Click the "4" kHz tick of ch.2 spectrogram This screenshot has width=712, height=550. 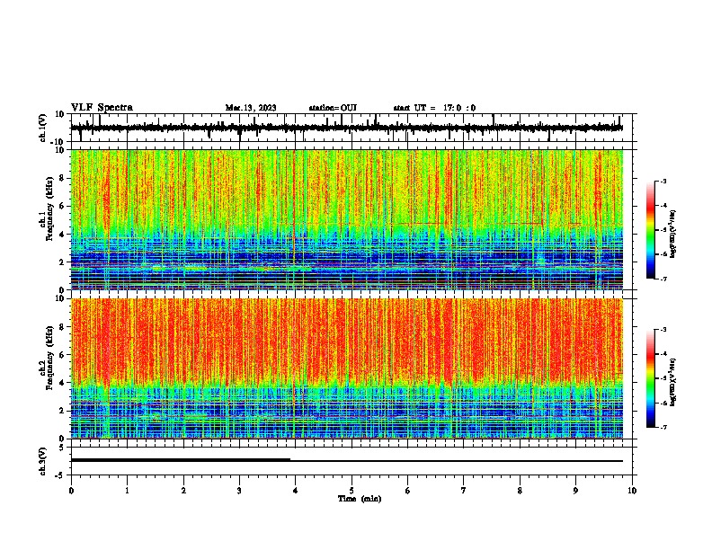62,383
